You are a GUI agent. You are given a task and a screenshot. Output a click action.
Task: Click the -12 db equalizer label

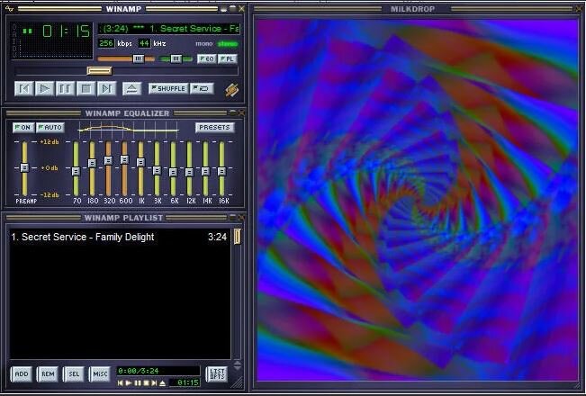click(x=50, y=195)
